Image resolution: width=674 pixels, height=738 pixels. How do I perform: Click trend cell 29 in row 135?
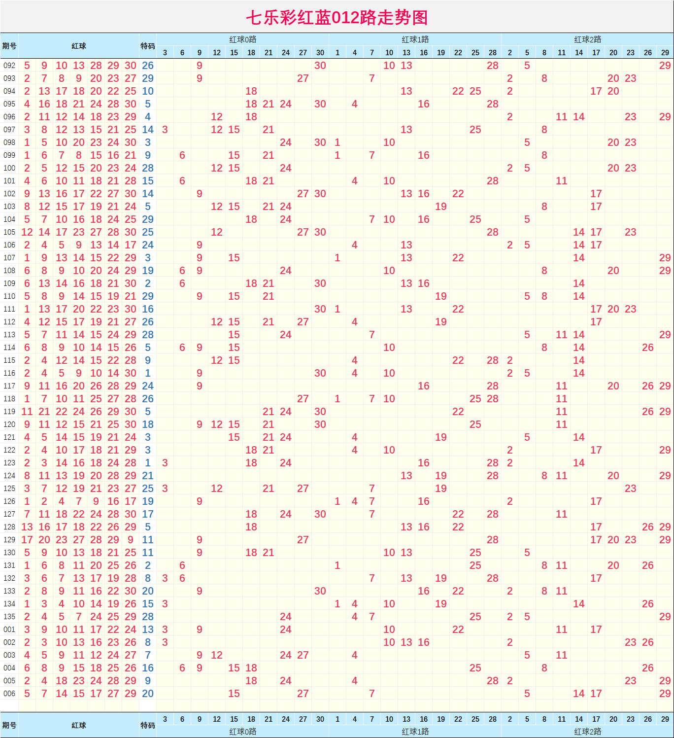[665, 617]
